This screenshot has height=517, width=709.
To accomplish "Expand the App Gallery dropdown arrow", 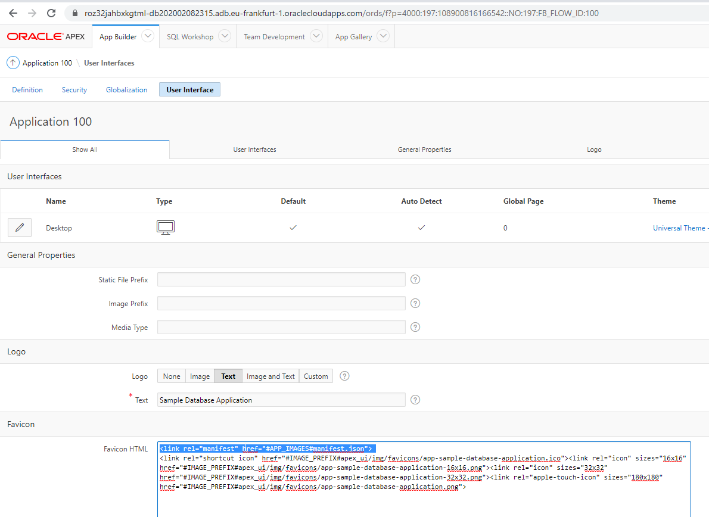I will pos(383,36).
